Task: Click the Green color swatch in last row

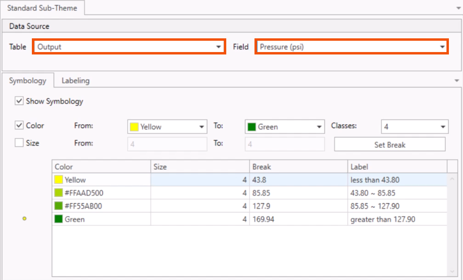Action: [58, 219]
